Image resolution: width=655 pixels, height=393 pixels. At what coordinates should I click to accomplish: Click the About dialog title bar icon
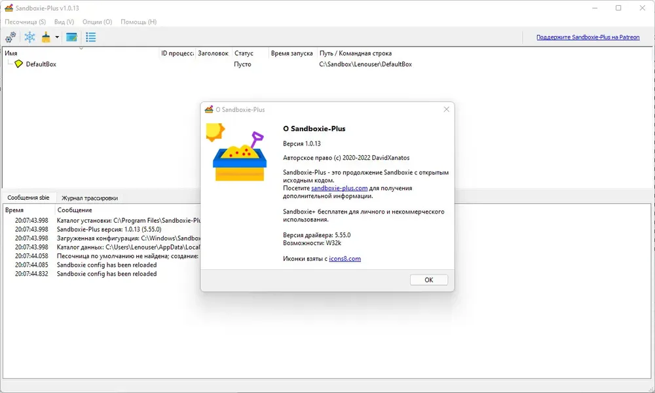[209, 109]
